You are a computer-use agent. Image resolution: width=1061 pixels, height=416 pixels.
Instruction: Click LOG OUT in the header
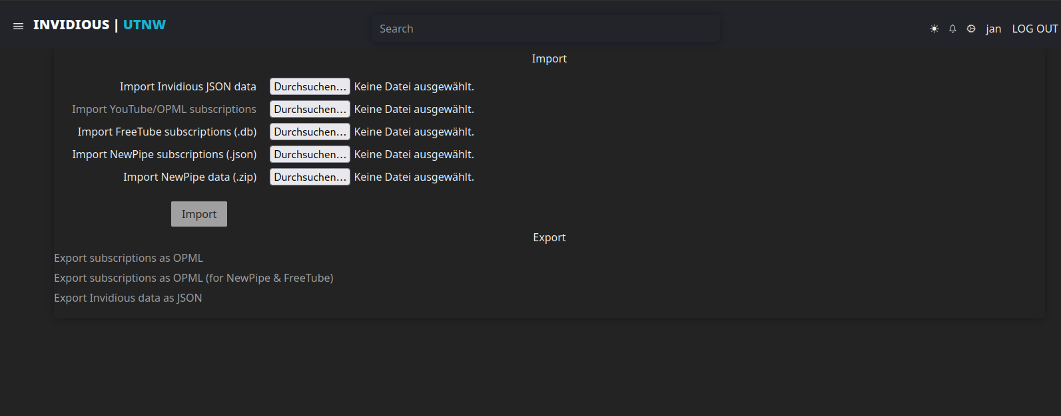pyautogui.click(x=1034, y=29)
